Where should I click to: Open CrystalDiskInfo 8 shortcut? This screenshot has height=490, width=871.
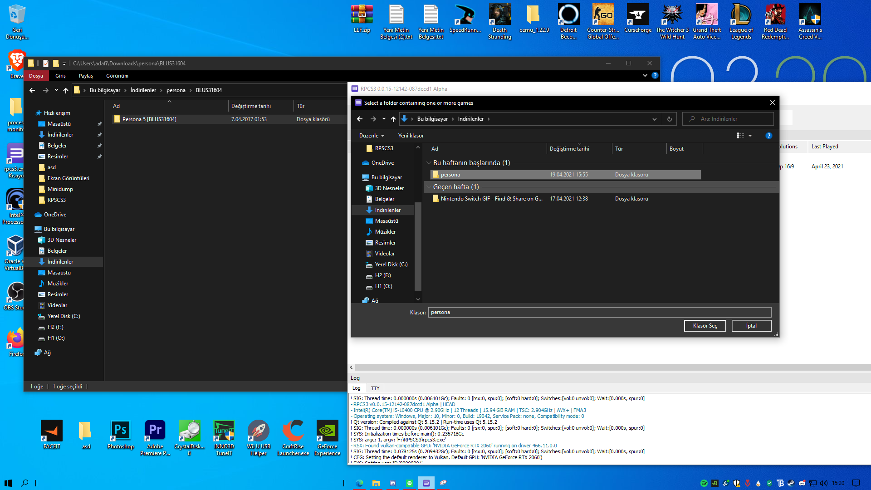[x=189, y=438]
